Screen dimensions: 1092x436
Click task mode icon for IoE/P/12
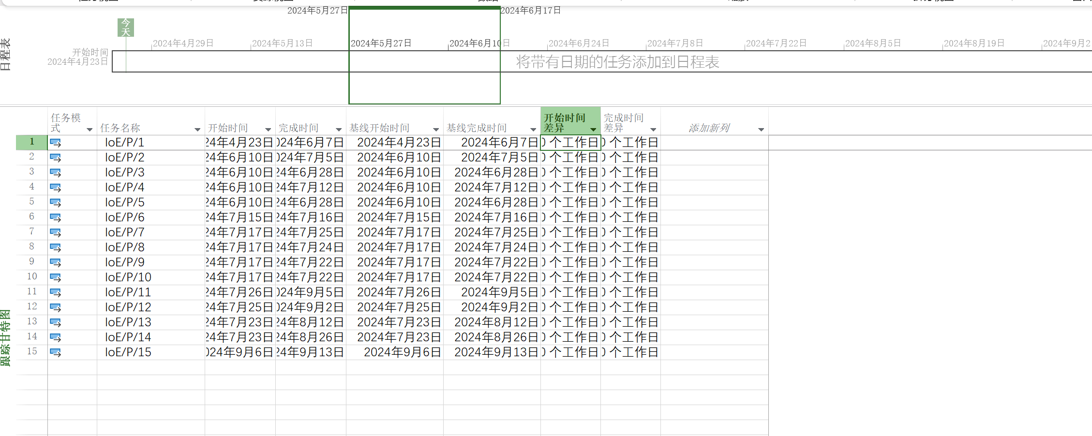(x=56, y=308)
